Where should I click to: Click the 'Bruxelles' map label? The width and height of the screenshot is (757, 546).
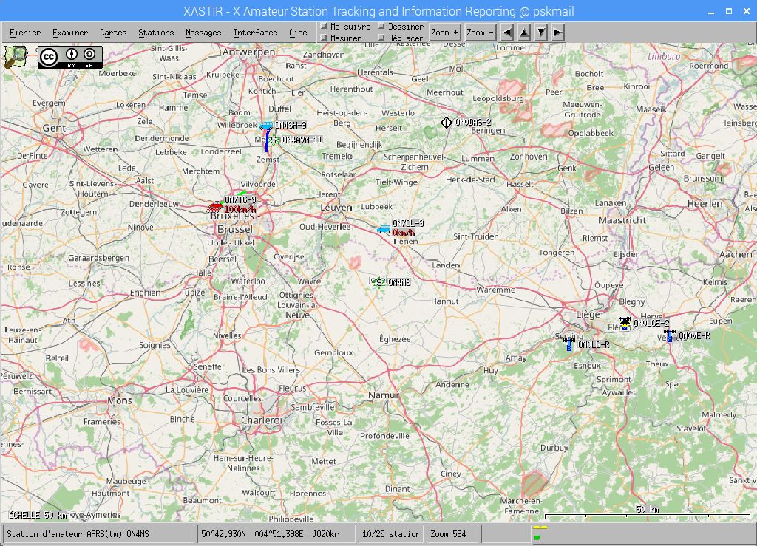(x=231, y=216)
